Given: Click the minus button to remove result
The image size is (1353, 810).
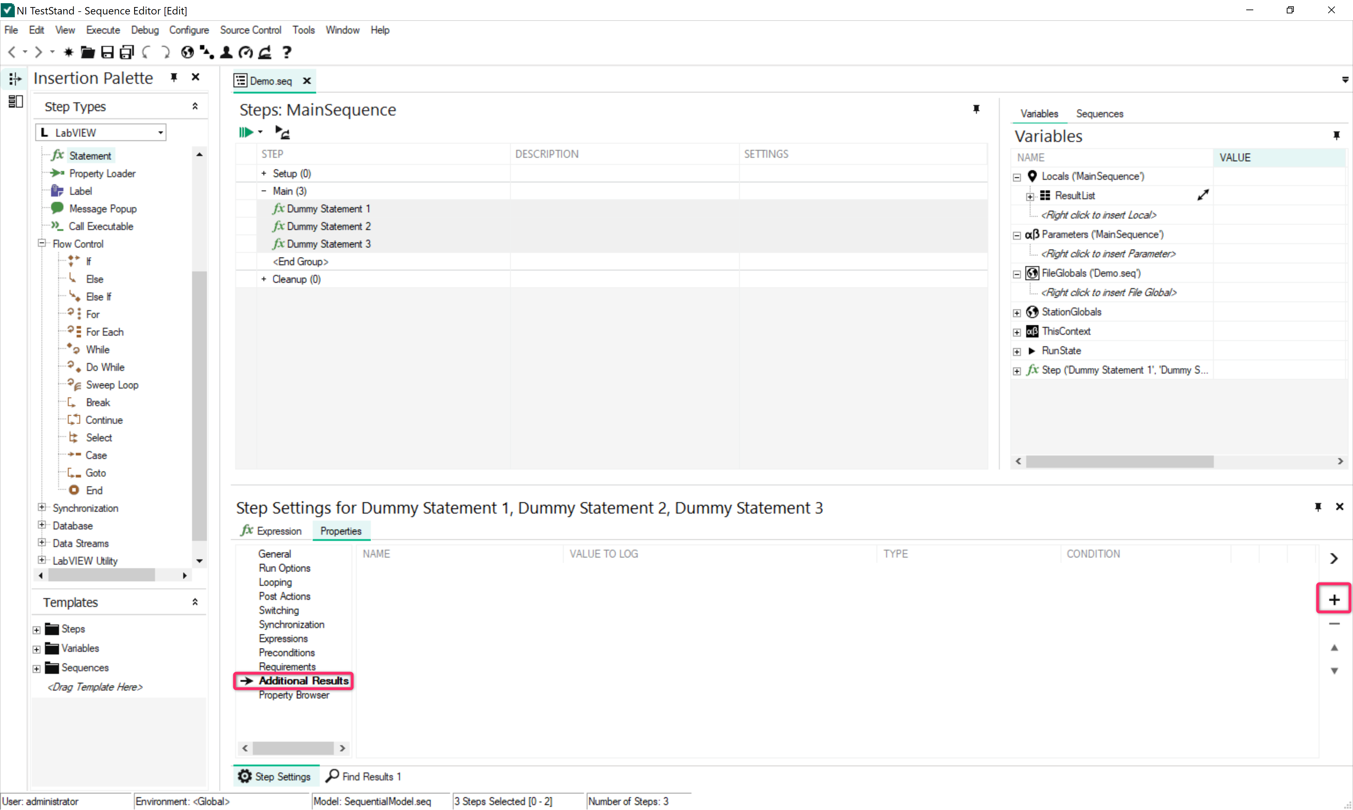Looking at the screenshot, I should 1334,623.
